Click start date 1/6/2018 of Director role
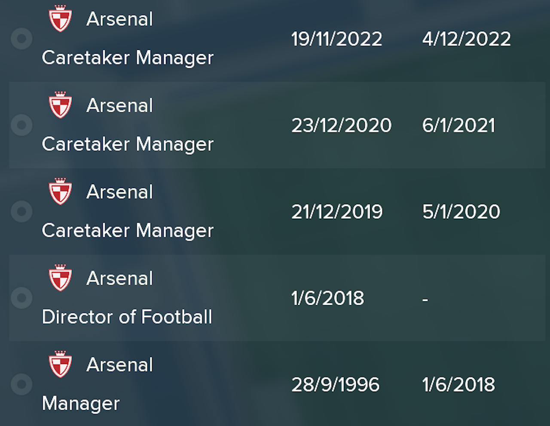550x426 pixels. tap(328, 298)
